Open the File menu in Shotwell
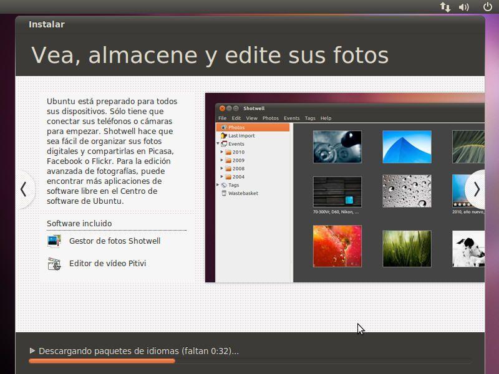Viewport: 499px width, 374px height. click(x=223, y=118)
